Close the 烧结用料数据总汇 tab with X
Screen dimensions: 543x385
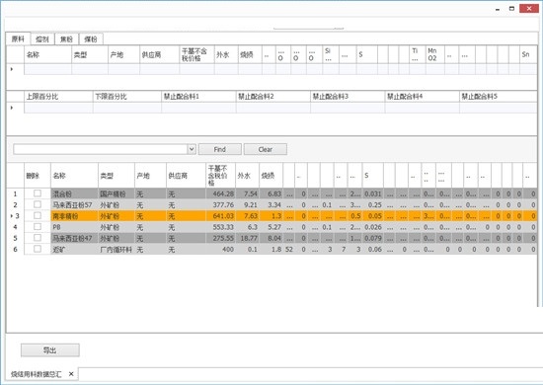click(71, 374)
